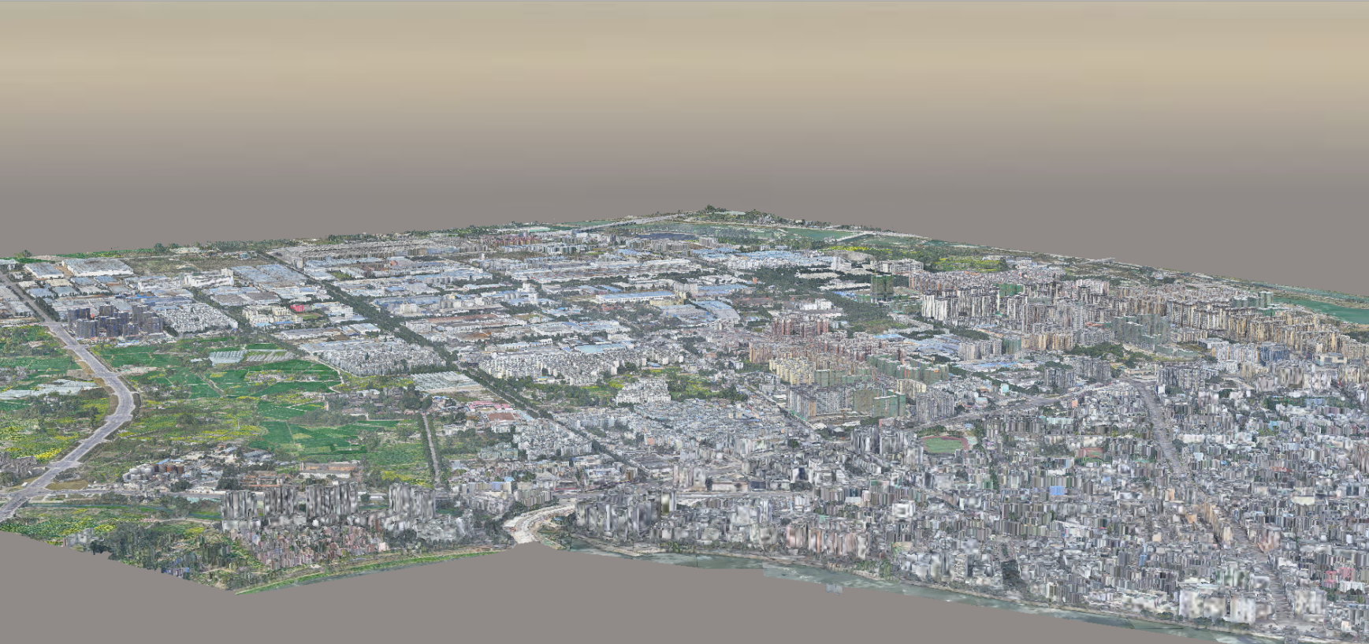Viewport: 1369px width, 644px height.
Task: Select the curved riverside road at bottom center
Action: coord(536,522)
